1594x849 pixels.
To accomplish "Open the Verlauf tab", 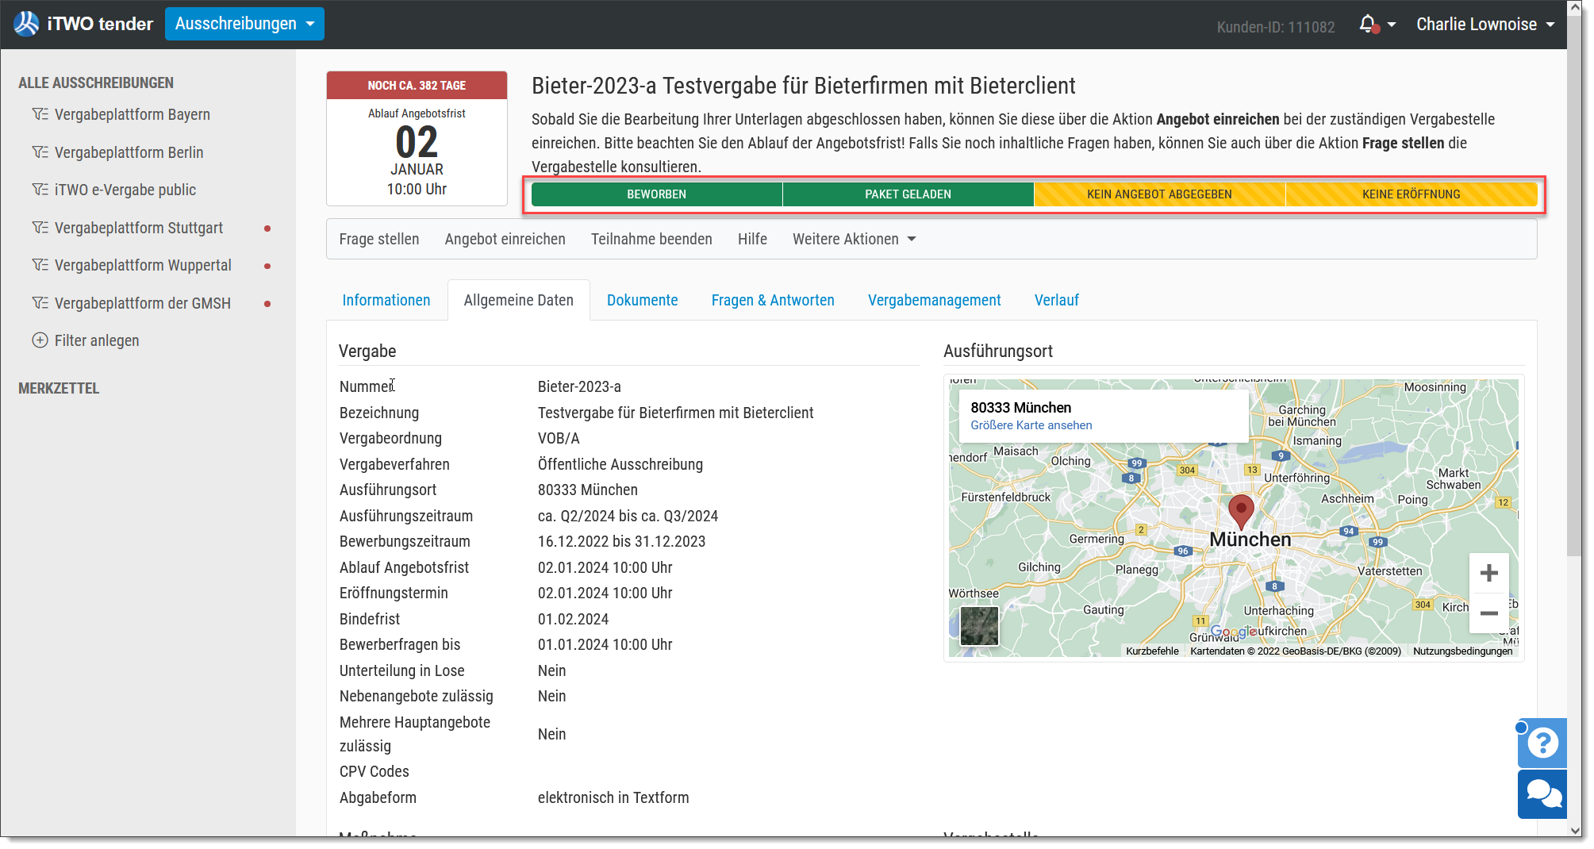I will 1056,300.
